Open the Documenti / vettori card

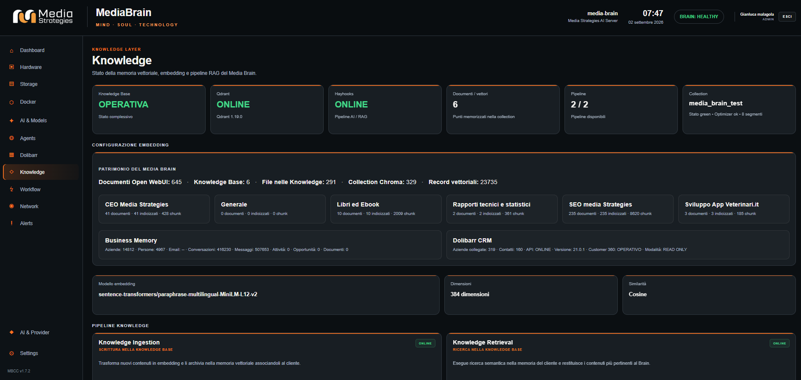[x=503, y=110]
